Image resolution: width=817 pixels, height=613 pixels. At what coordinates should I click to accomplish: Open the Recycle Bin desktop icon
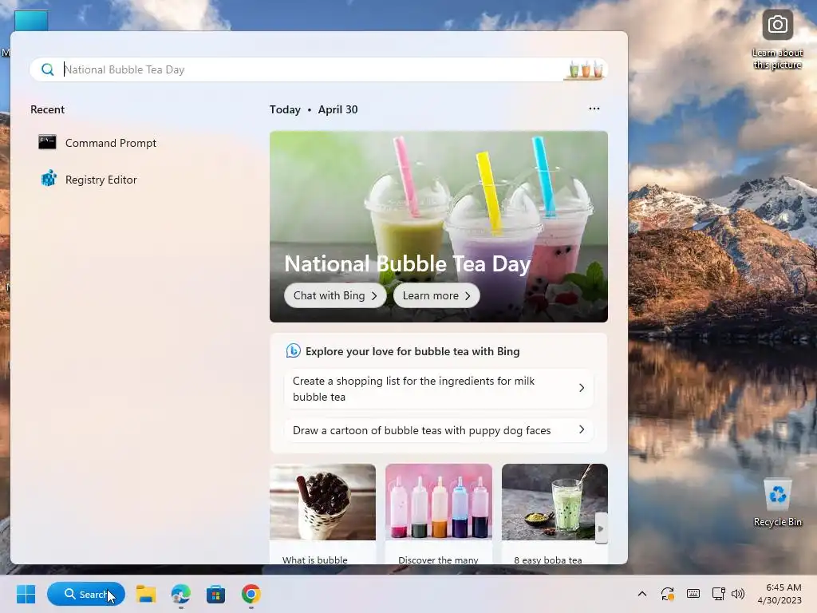[777, 503]
